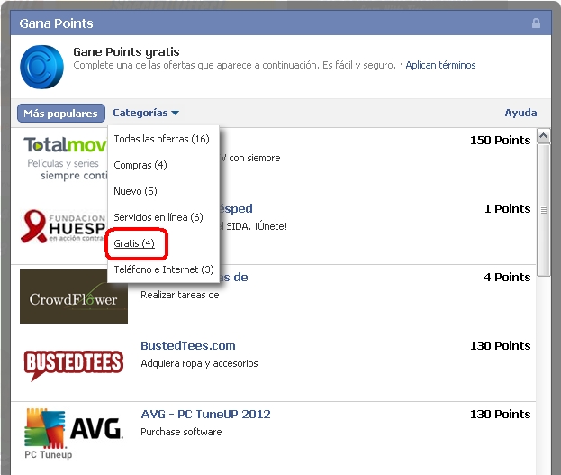561x475 pixels.
Task: Choose the Nuevo (5) category
Action: coord(135,191)
